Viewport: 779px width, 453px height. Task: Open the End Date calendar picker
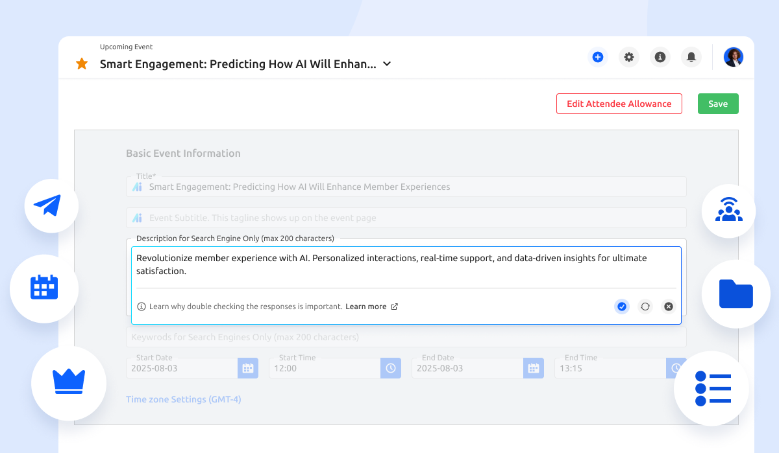click(x=533, y=367)
